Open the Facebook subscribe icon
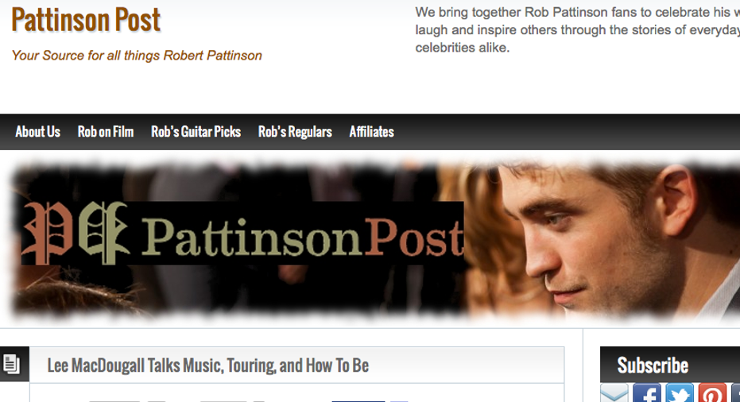The height and width of the screenshot is (402, 740). (646, 393)
